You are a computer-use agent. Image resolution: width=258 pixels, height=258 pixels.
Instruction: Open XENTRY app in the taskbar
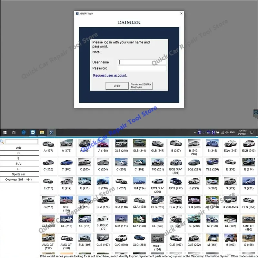click(51, 133)
